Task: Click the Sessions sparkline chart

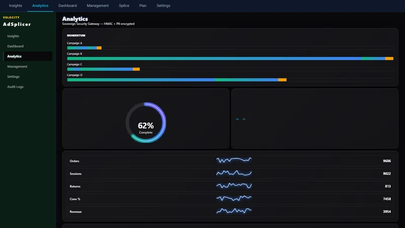Action: point(234,173)
